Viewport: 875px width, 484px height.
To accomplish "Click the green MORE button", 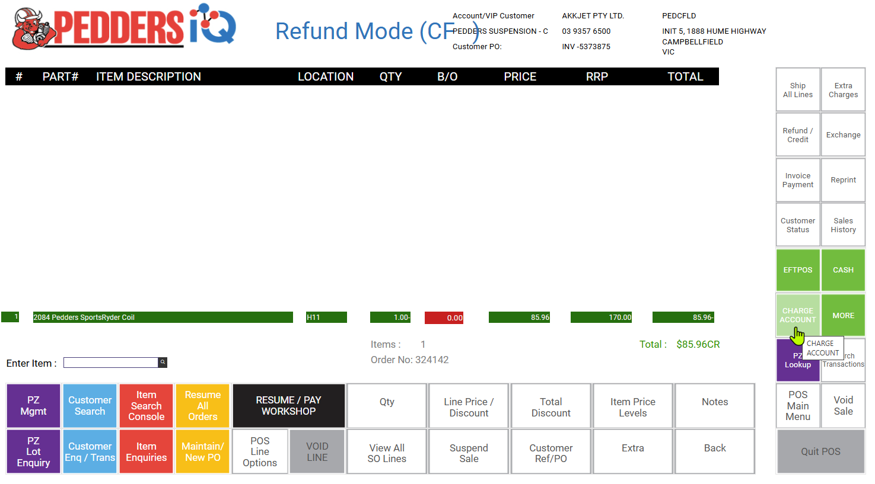I will pyautogui.click(x=843, y=315).
